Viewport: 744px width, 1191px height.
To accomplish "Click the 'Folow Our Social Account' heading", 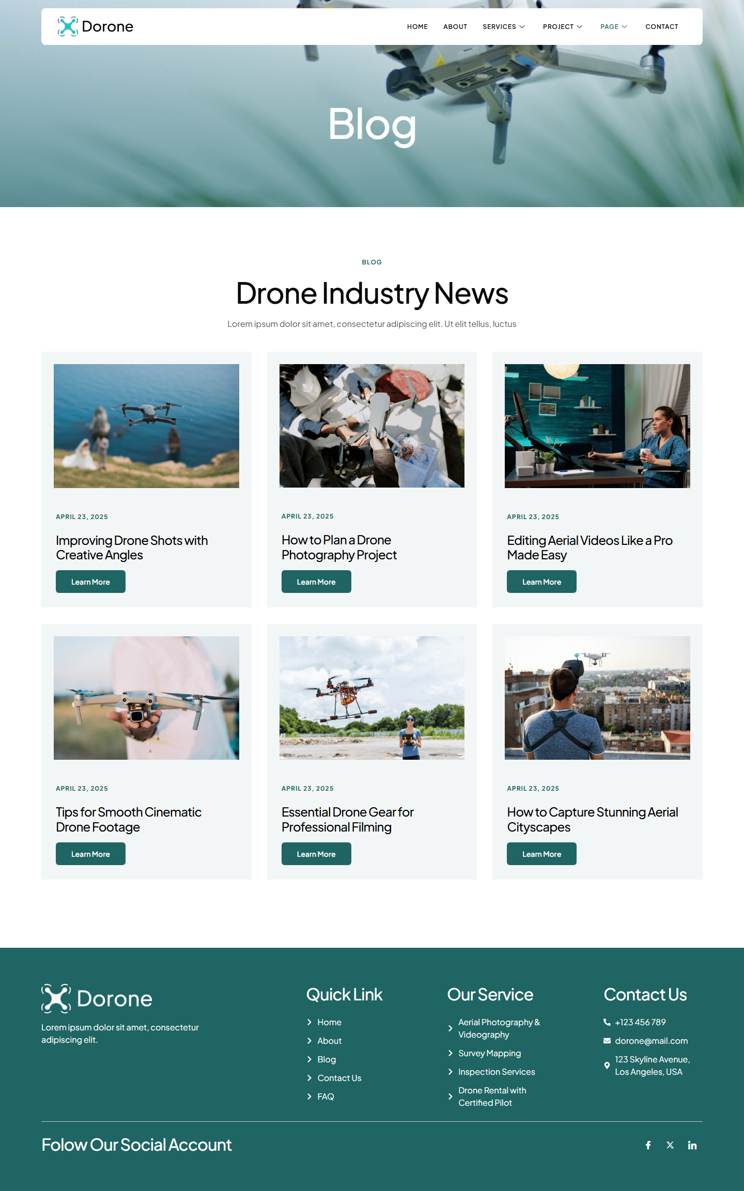I will [136, 1145].
